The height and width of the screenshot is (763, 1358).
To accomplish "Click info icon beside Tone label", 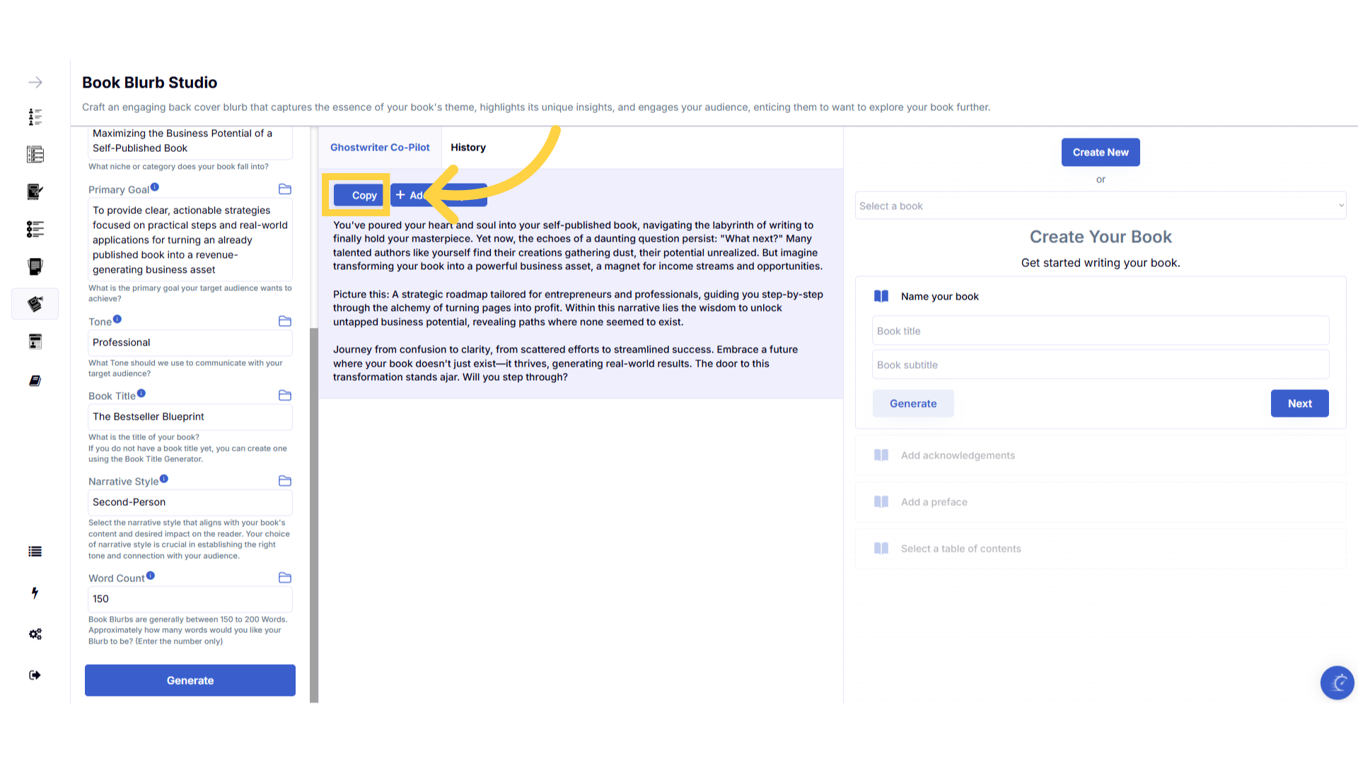I will (x=117, y=319).
